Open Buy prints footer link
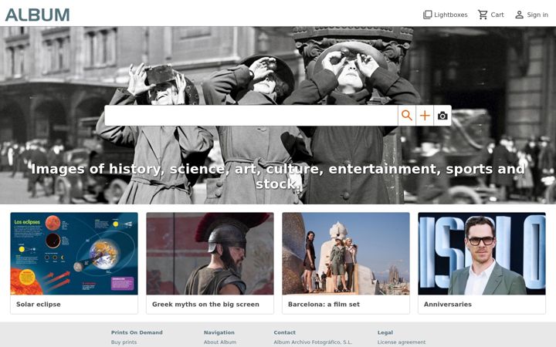 (124, 342)
